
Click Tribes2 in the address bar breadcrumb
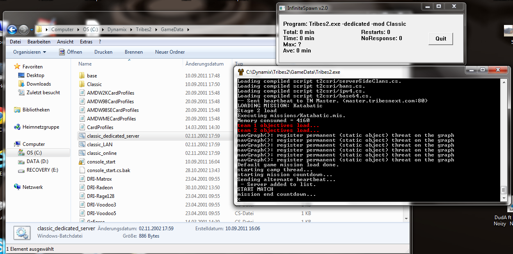coord(144,29)
